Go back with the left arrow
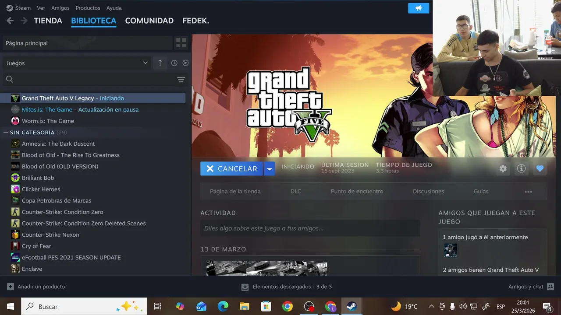Screen dimensions: 561x315 coord(10,21)
